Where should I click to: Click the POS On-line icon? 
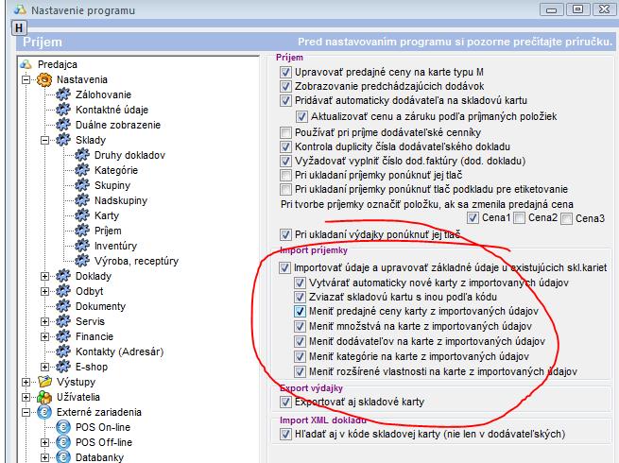click(x=63, y=427)
